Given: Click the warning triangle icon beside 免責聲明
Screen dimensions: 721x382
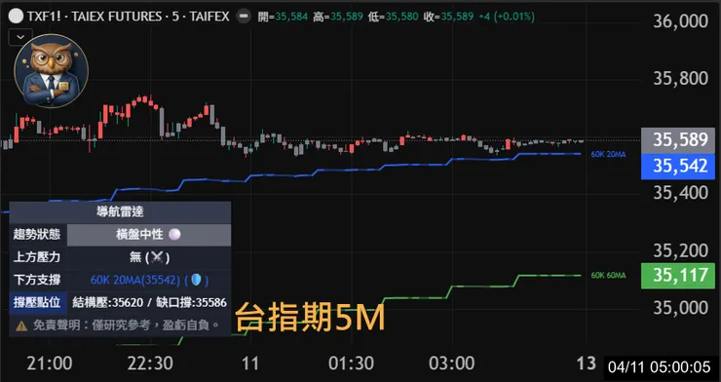Looking at the screenshot, I should click(21, 325).
